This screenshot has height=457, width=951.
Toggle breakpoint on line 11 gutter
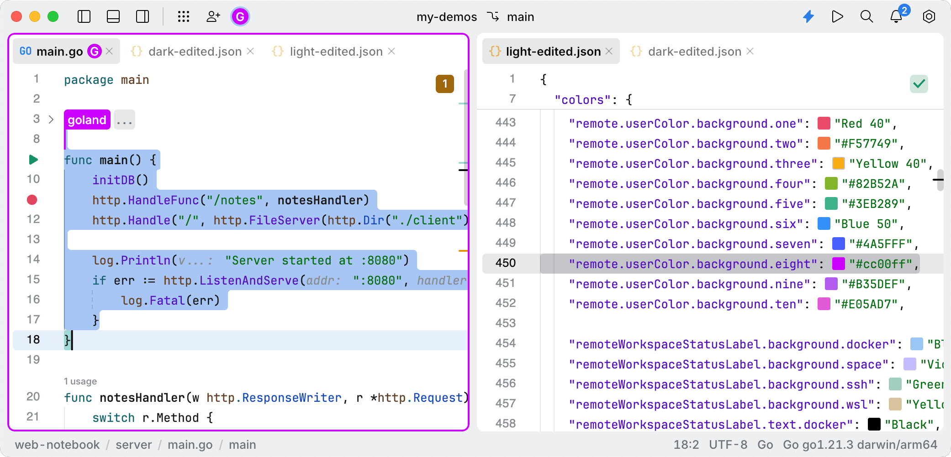(32, 200)
